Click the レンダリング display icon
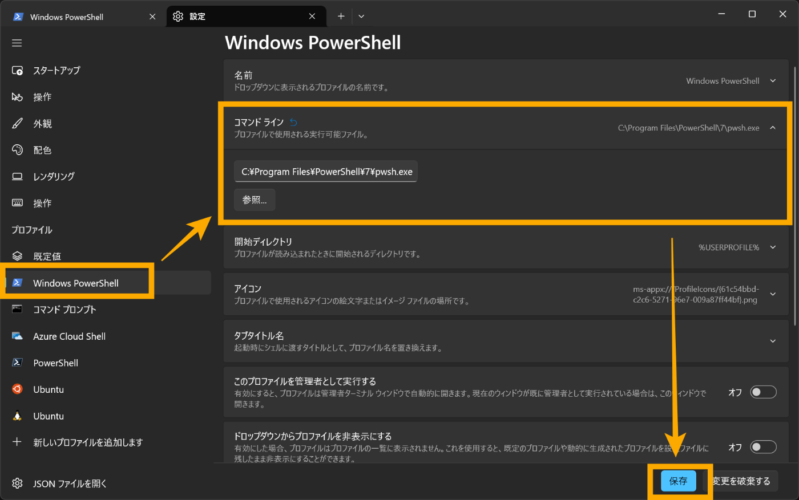The height and width of the screenshot is (500, 799). coord(17,177)
